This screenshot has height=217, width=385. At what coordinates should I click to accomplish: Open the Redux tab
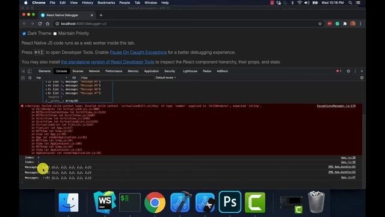tap(207, 71)
